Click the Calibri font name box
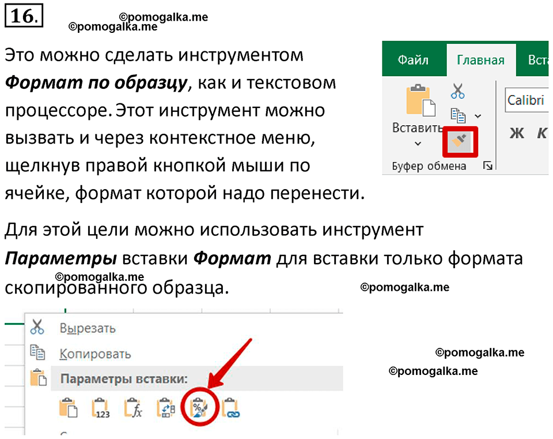Image resolution: width=553 pixels, height=439 pixels. tap(527, 100)
